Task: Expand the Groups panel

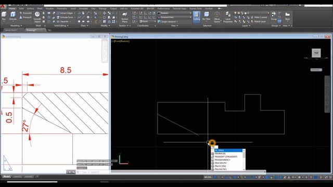Action: point(276,25)
